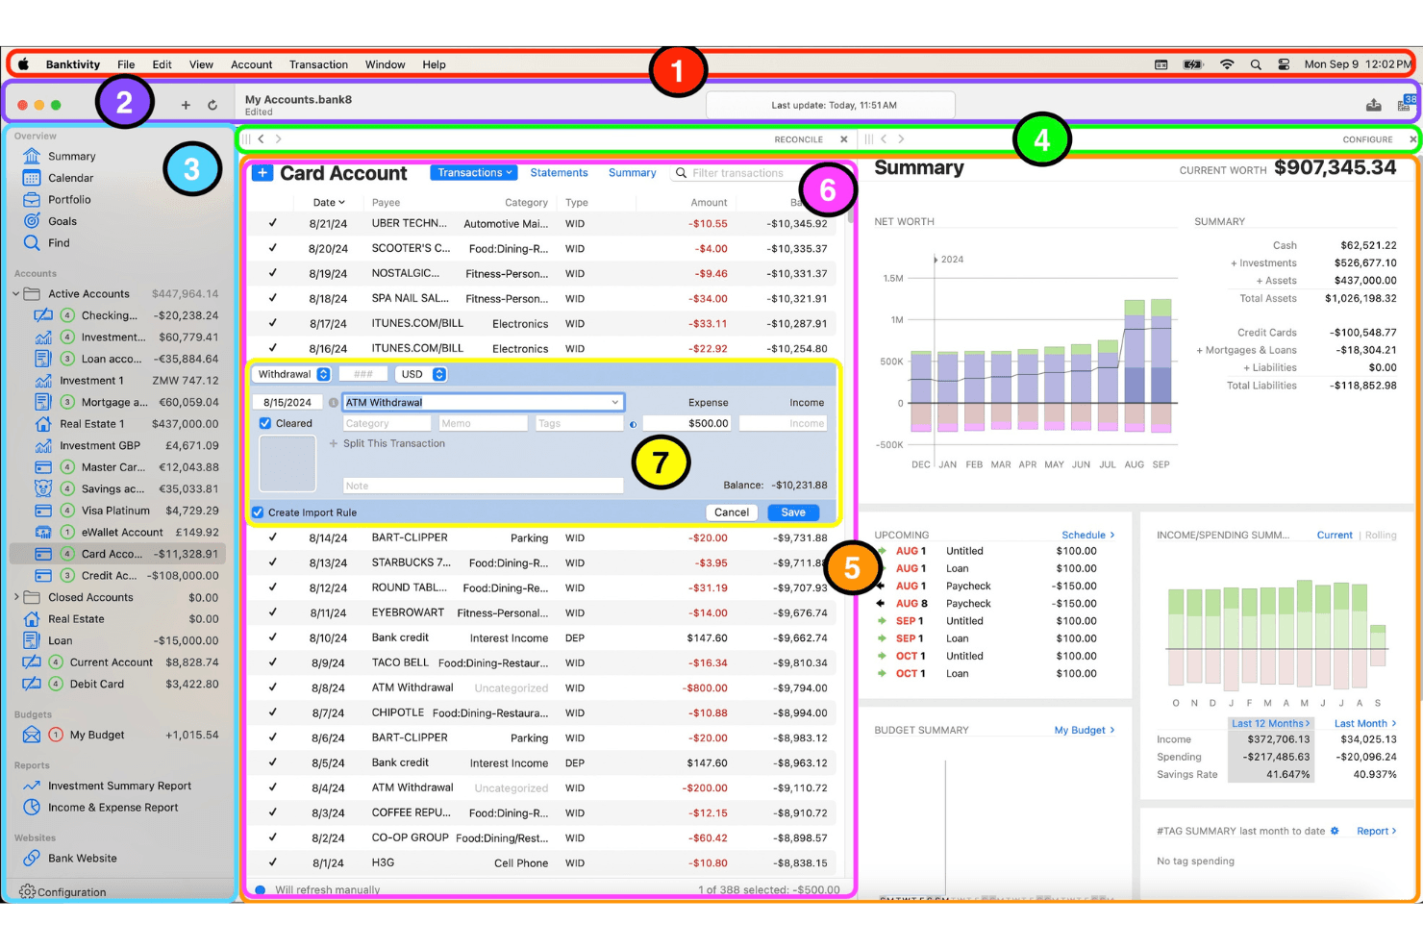Image resolution: width=1423 pixels, height=949 pixels.
Task: Open the Transactions view dropdown
Action: [474, 172]
